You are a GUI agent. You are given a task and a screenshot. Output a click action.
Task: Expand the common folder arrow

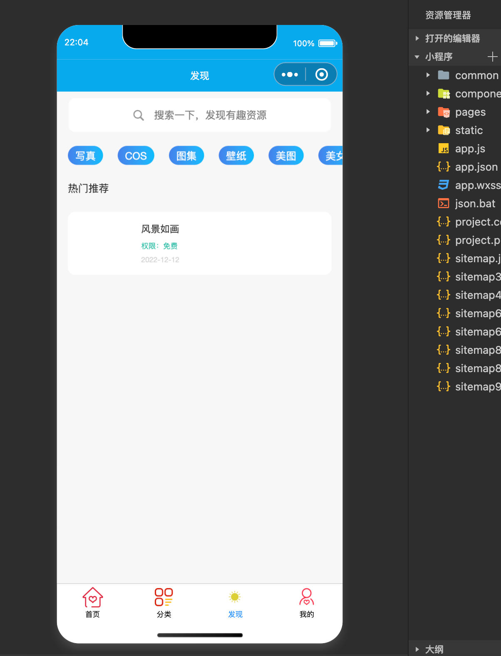[x=428, y=75]
